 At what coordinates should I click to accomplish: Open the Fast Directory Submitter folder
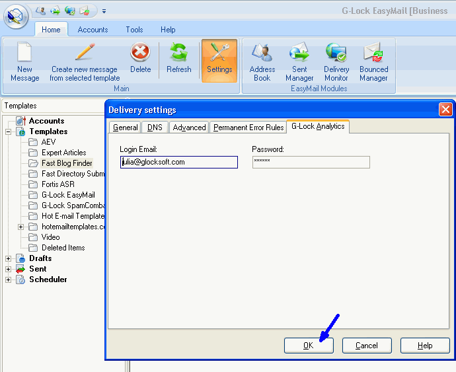point(73,174)
